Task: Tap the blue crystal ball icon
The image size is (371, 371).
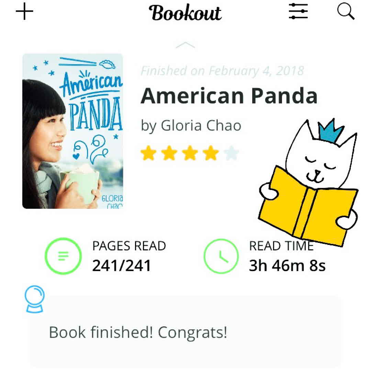Action: [x=35, y=300]
